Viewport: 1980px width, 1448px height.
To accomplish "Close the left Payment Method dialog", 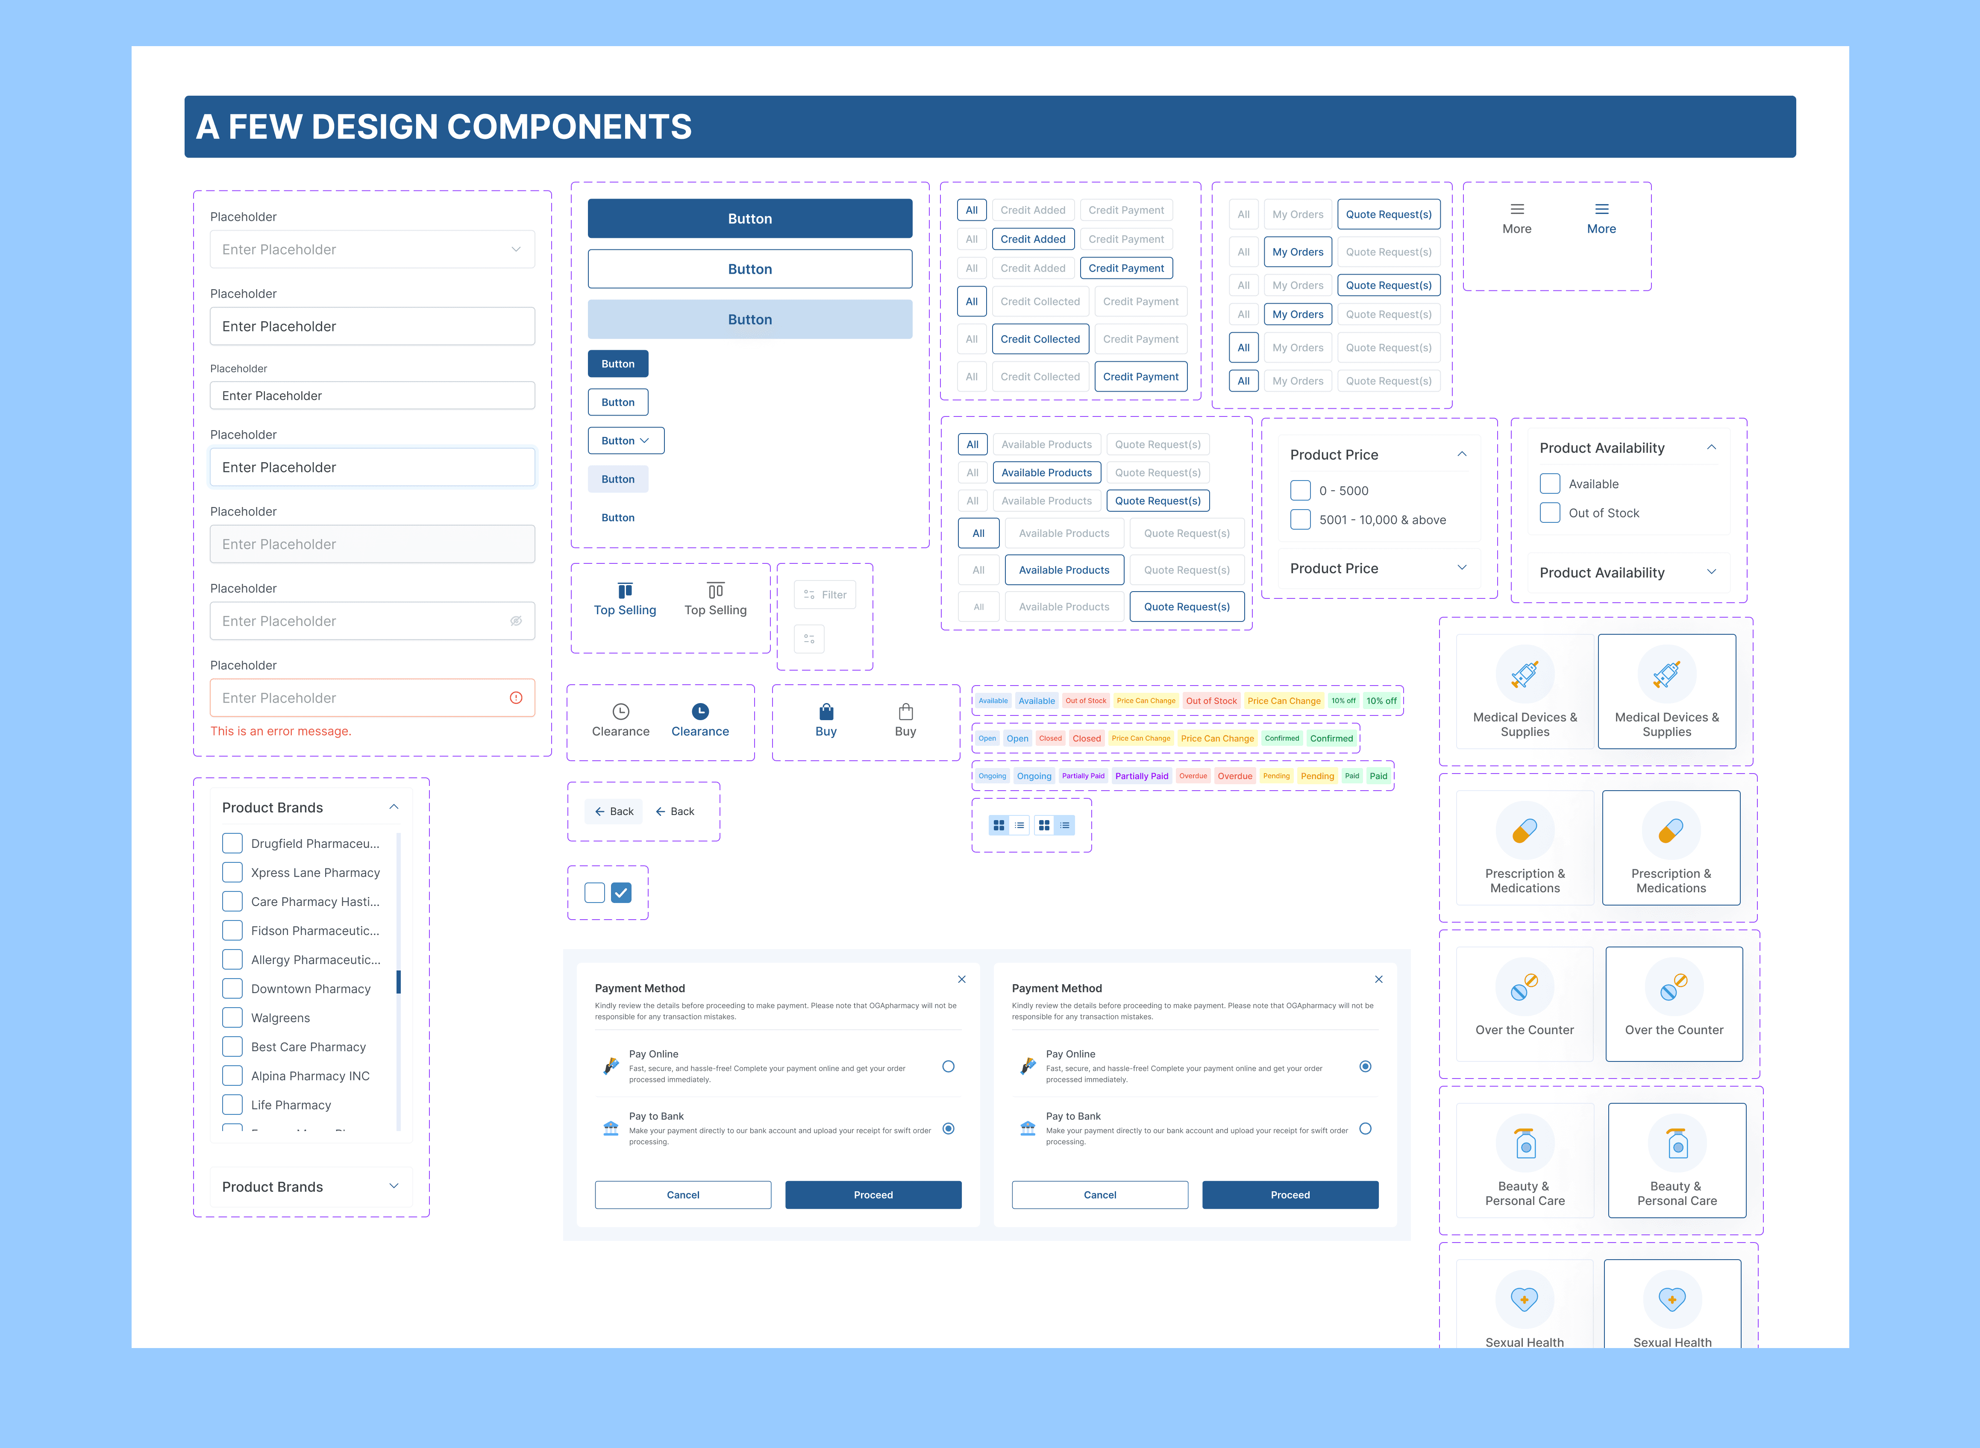I will pyautogui.click(x=962, y=979).
